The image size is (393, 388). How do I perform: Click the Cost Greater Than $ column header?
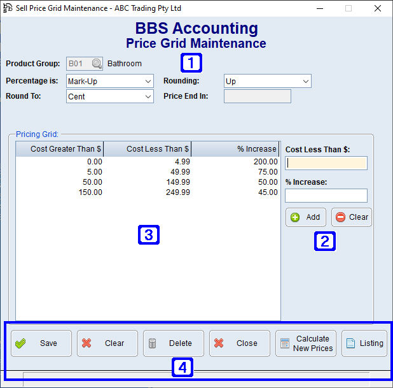[59, 149]
